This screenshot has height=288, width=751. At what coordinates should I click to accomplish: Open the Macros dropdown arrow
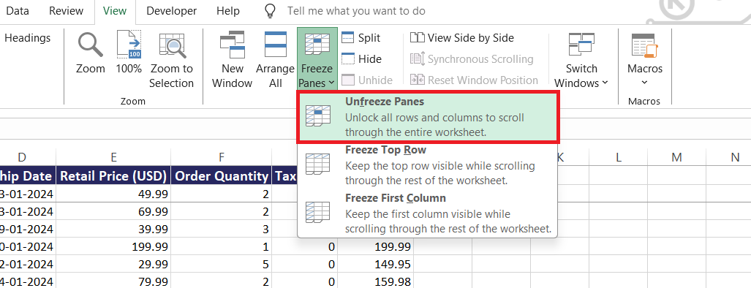(x=645, y=82)
